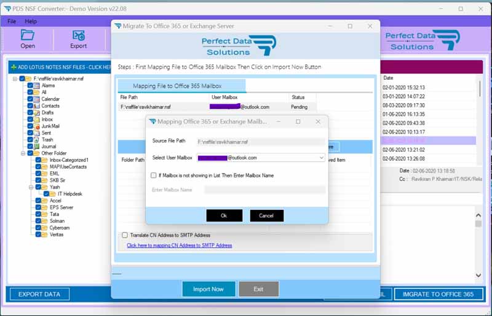Open the Select User Mailbox dropdown
Image resolution: width=492 pixels, height=316 pixels.
click(x=321, y=158)
